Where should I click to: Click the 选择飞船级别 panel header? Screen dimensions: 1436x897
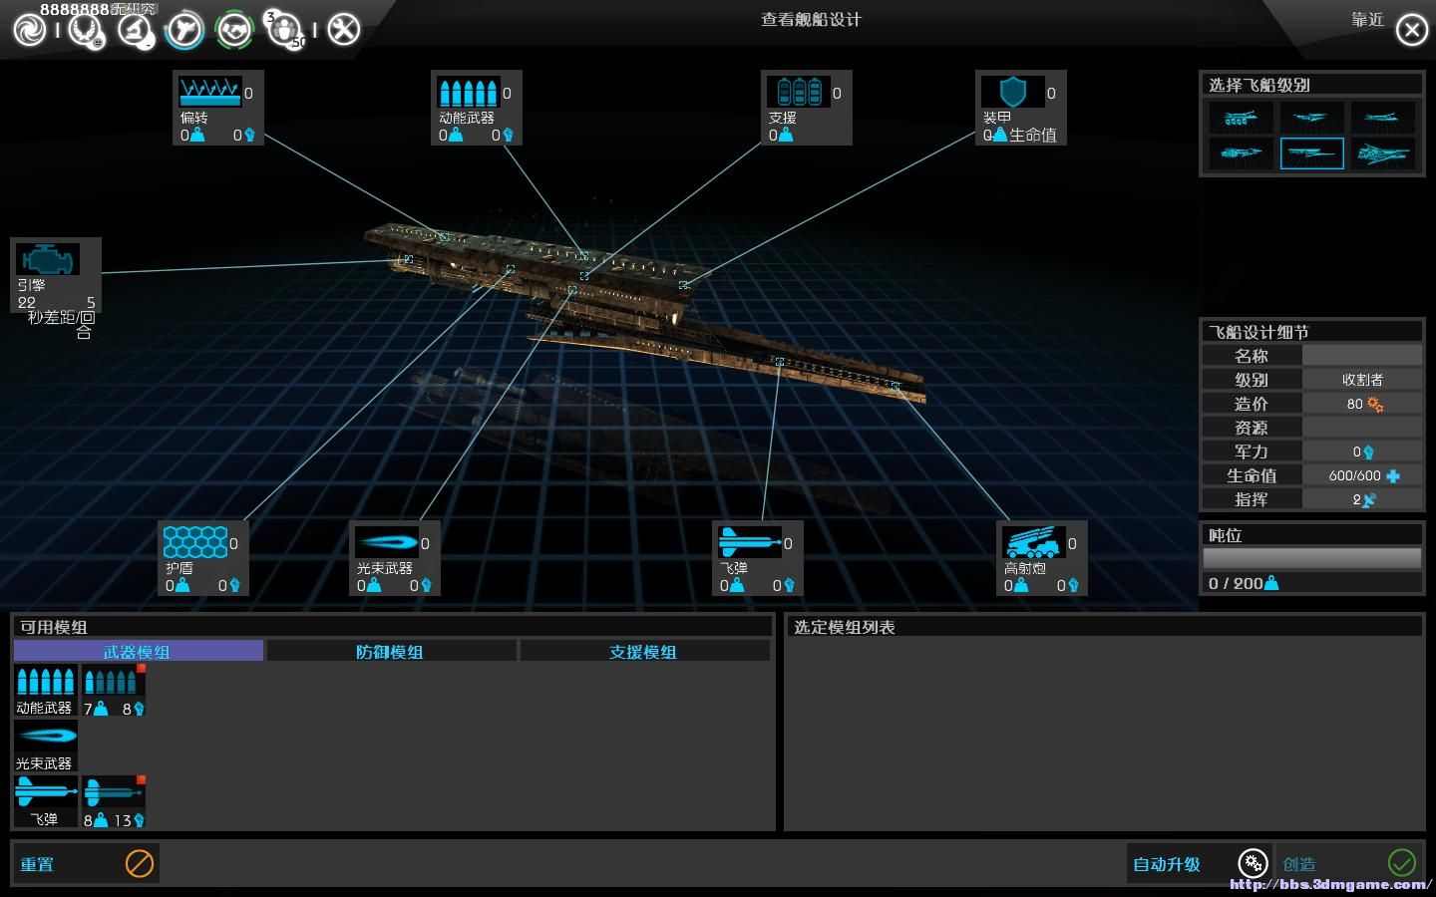pos(1311,85)
